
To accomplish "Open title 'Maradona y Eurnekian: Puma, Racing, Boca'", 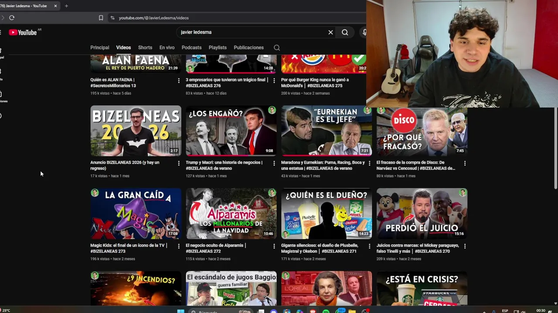I will [323, 165].
